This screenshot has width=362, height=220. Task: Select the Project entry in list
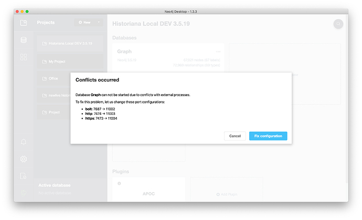tap(54, 112)
